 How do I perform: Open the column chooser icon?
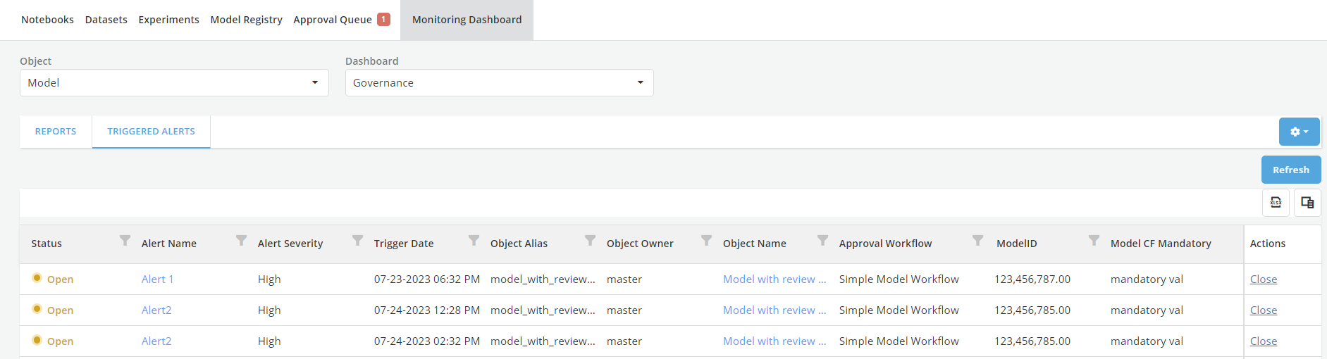pos(1307,203)
